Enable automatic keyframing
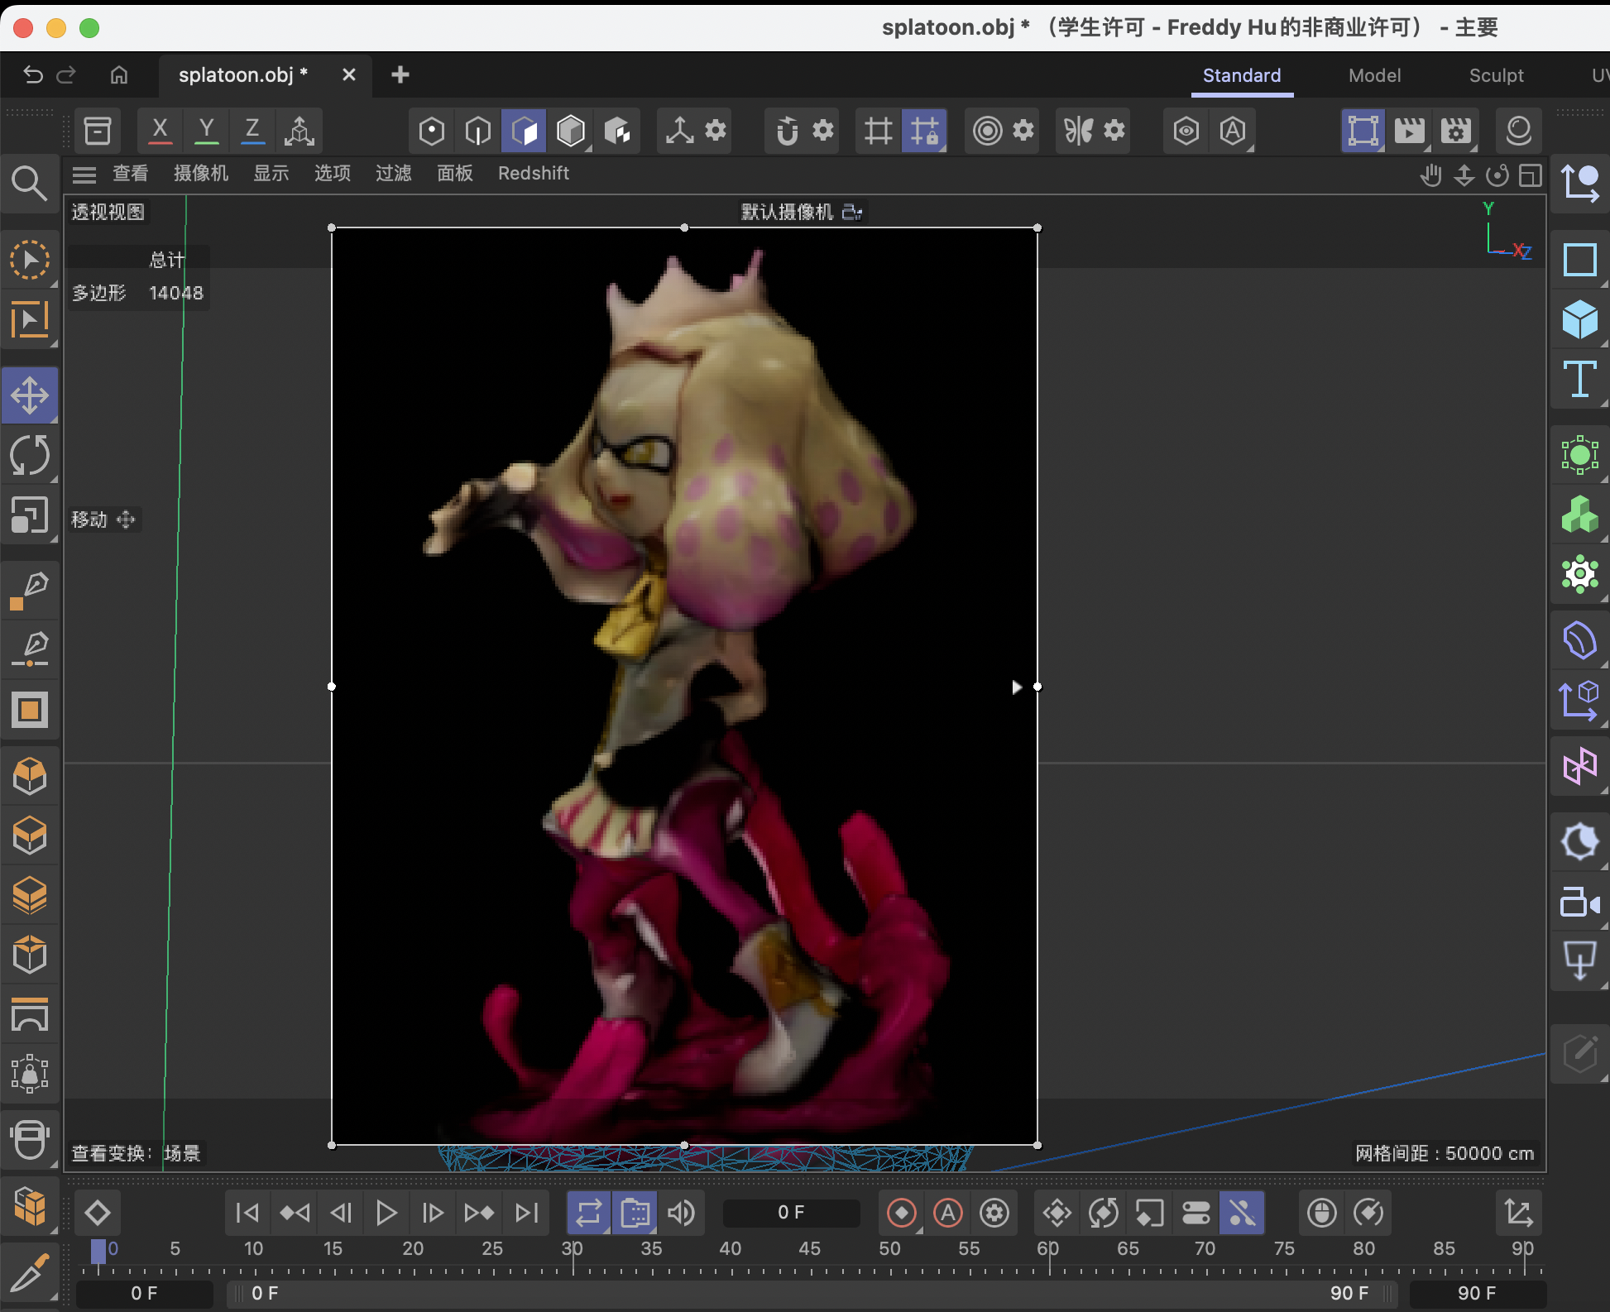The height and width of the screenshot is (1312, 1610). tap(948, 1213)
